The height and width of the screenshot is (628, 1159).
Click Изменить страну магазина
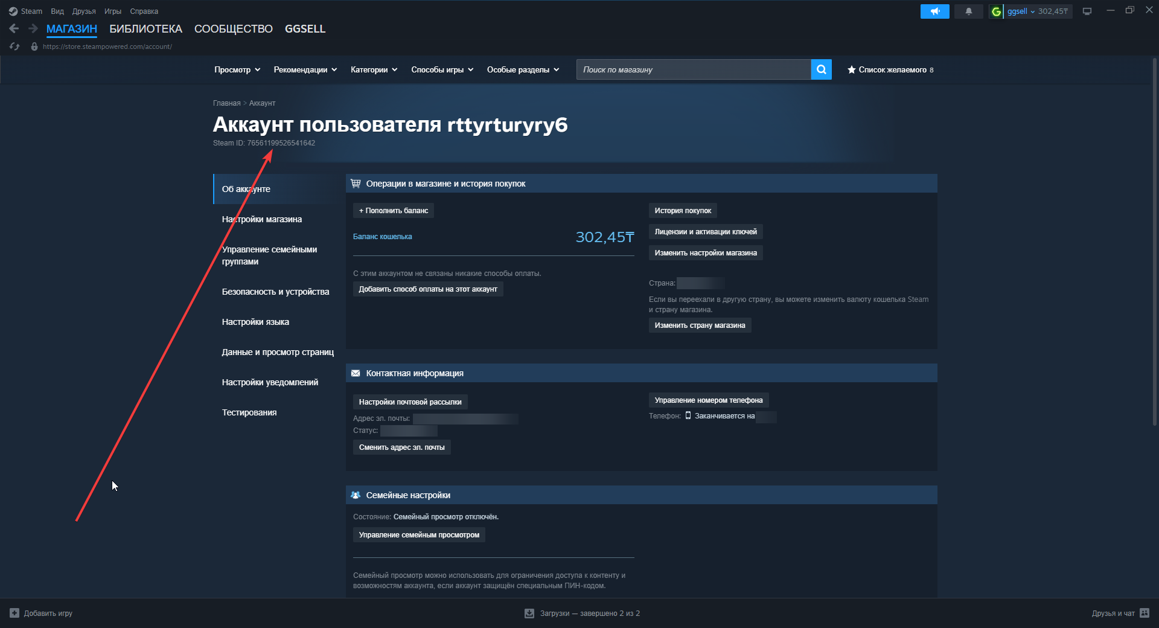pos(700,325)
